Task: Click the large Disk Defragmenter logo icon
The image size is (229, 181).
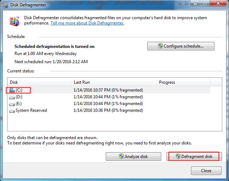Action: pos(15,21)
